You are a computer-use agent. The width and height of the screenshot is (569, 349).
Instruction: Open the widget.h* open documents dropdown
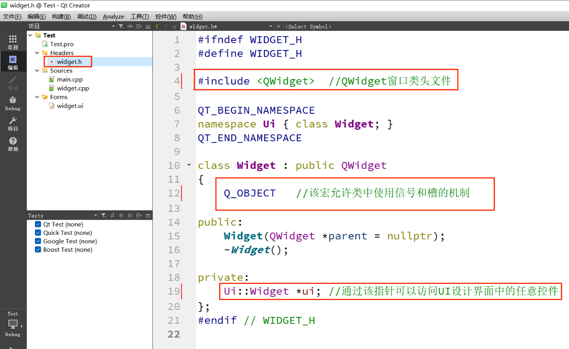pyautogui.click(x=271, y=27)
